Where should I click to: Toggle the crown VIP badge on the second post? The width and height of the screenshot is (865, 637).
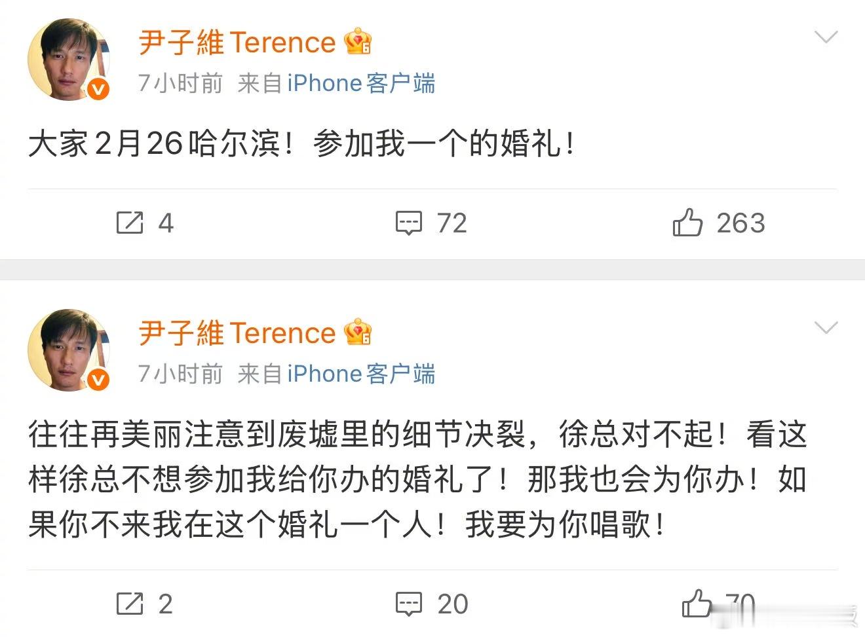pyautogui.click(x=358, y=332)
